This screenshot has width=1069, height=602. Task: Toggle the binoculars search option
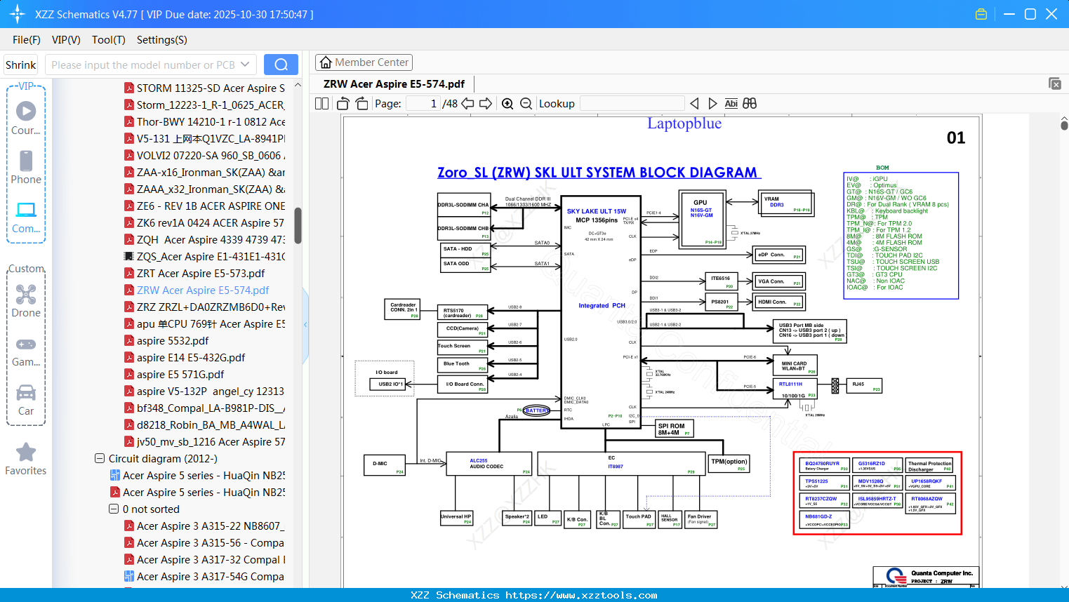(749, 103)
